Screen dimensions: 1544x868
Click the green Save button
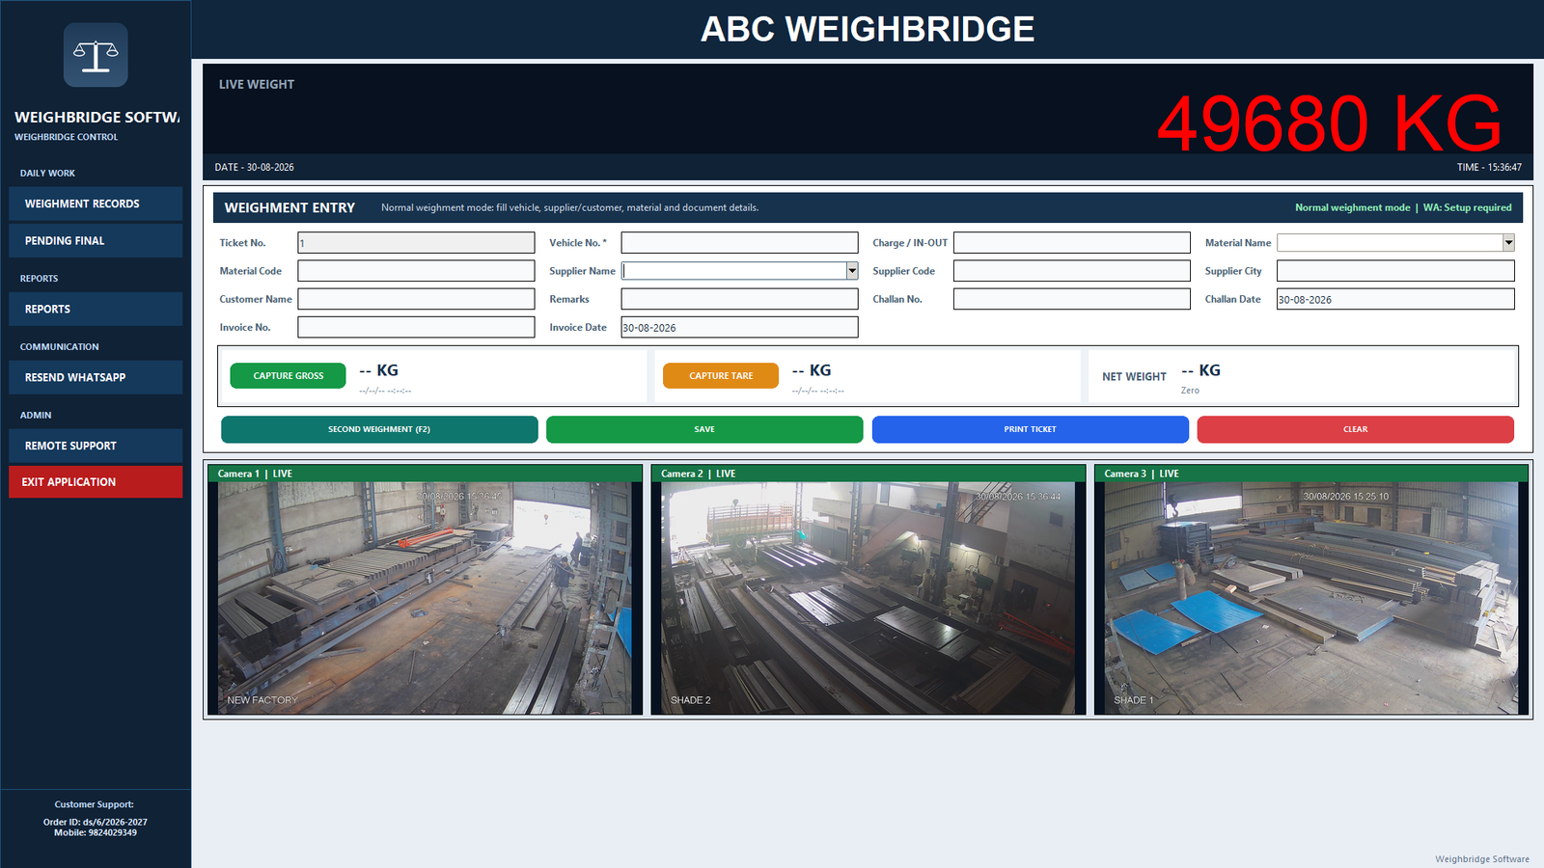(704, 429)
